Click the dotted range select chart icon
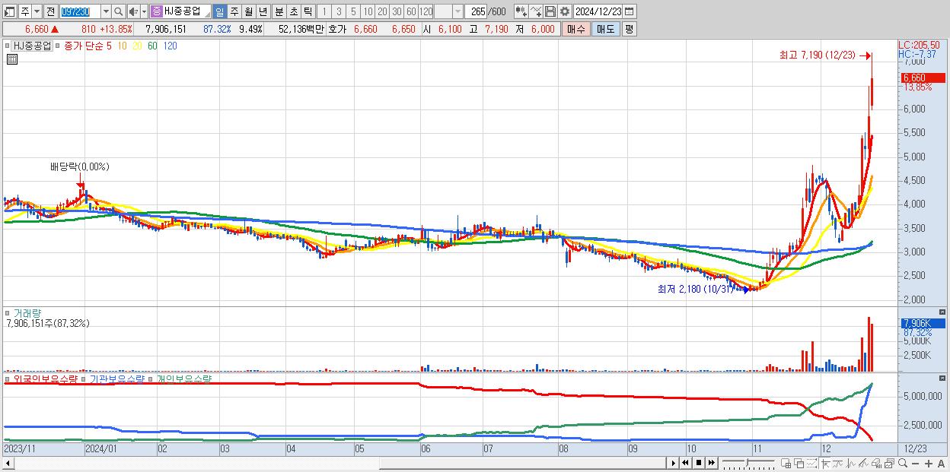Screen dimensions: 950x472 (x=811, y=463)
